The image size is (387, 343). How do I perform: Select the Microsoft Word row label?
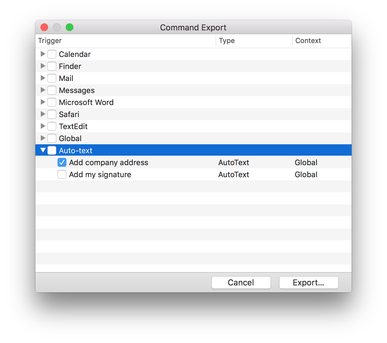pos(86,103)
